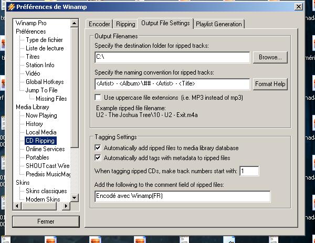Click the track number start field
The image size is (315, 243).
point(249,171)
